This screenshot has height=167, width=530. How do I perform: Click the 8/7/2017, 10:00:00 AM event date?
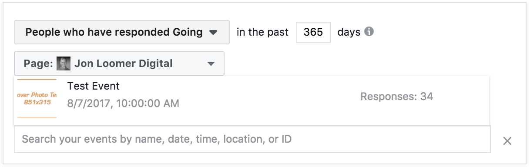pyautogui.click(x=123, y=104)
